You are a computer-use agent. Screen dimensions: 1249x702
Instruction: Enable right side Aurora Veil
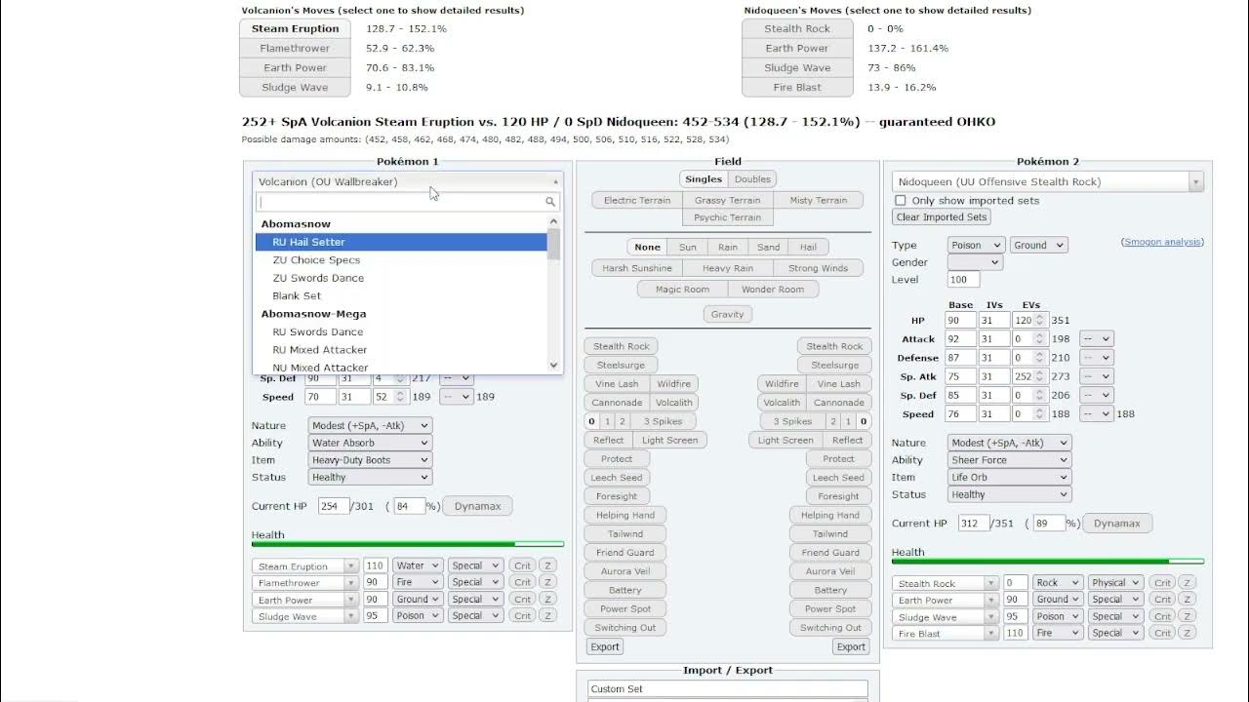tap(830, 571)
